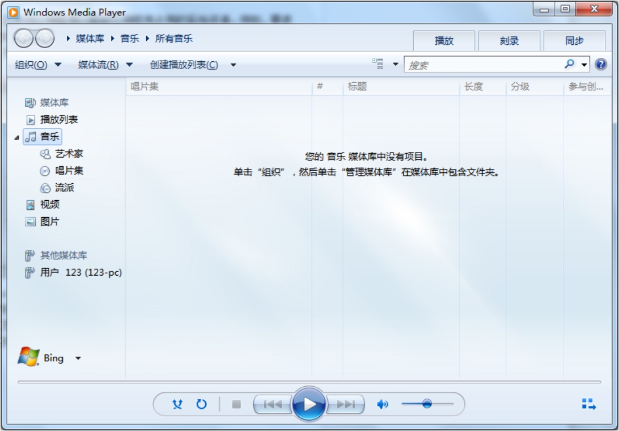The height and width of the screenshot is (431, 619).
Task: Click the large Play button
Action: coord(309,404)
